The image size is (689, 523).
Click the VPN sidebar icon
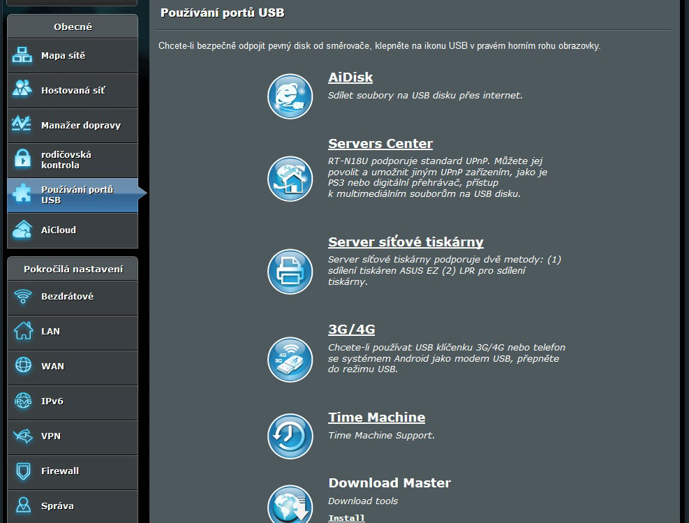[x=23, y=436]
